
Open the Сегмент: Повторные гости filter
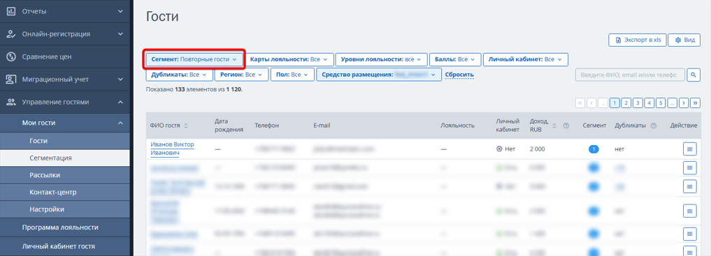click(x=194, y=59)
